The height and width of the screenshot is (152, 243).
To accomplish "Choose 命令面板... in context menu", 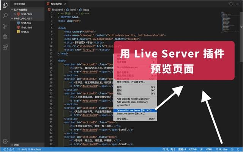I will click(135, 119).
